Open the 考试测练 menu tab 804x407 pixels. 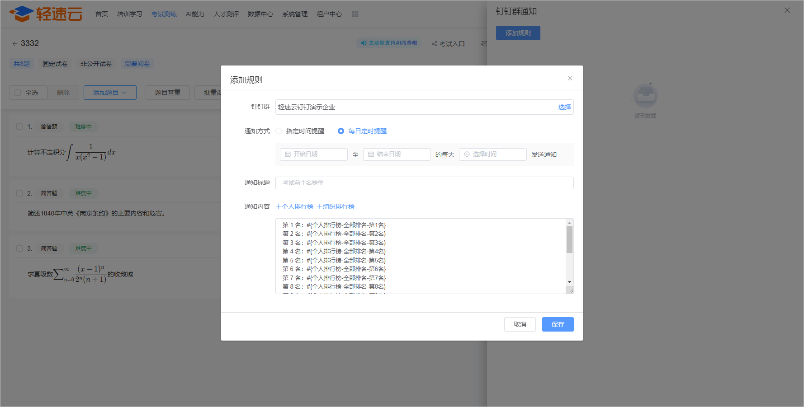(164, 14)
